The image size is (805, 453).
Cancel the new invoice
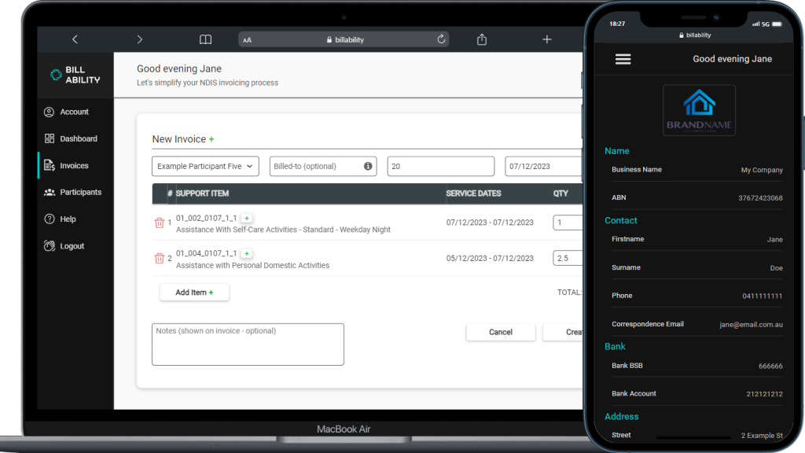point(501,332)
